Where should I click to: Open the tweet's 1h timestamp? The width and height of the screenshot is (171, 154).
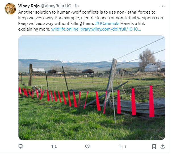coord(77,6)
